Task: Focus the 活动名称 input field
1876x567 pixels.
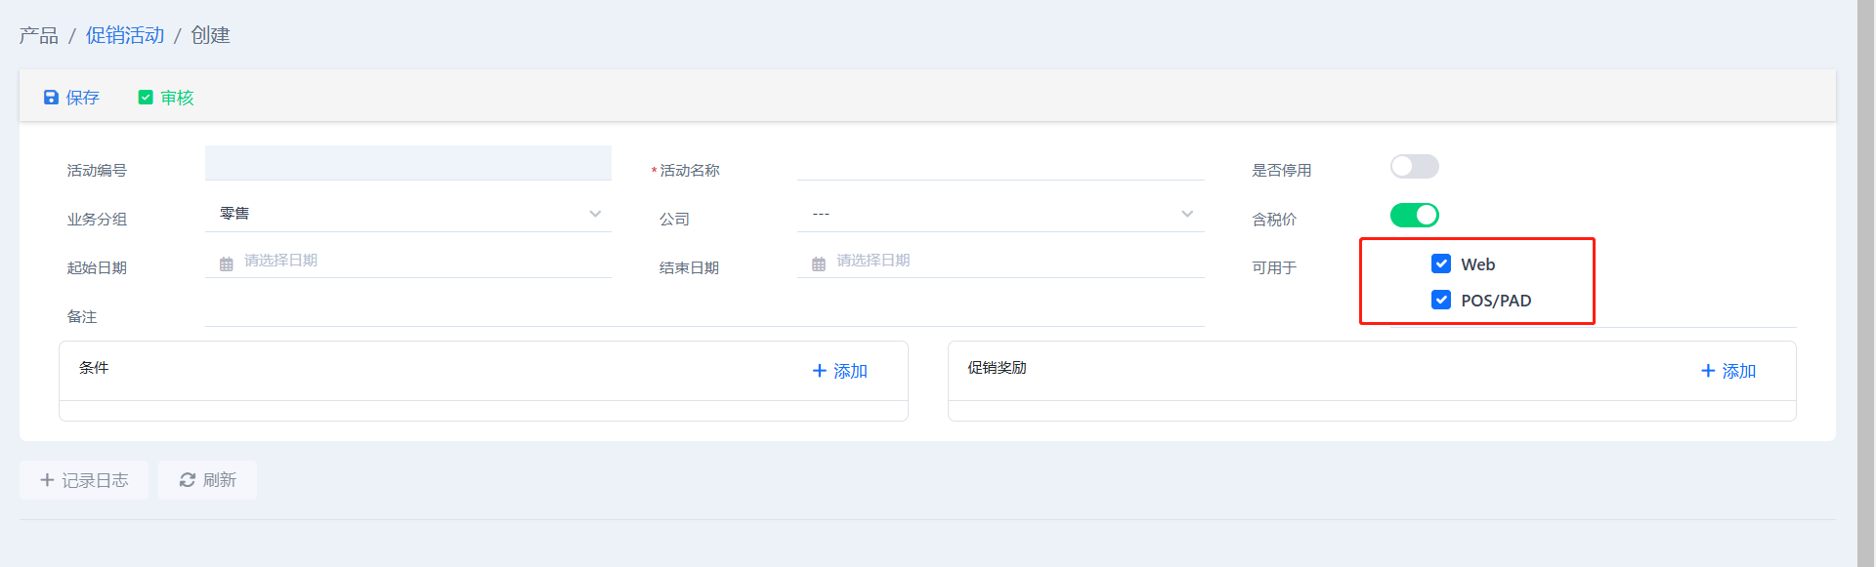Action: 1001,164
